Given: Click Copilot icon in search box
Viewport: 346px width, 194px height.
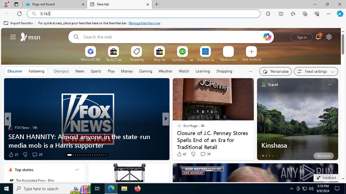Looking at the screenshot, I should click(x=267, y=37).
